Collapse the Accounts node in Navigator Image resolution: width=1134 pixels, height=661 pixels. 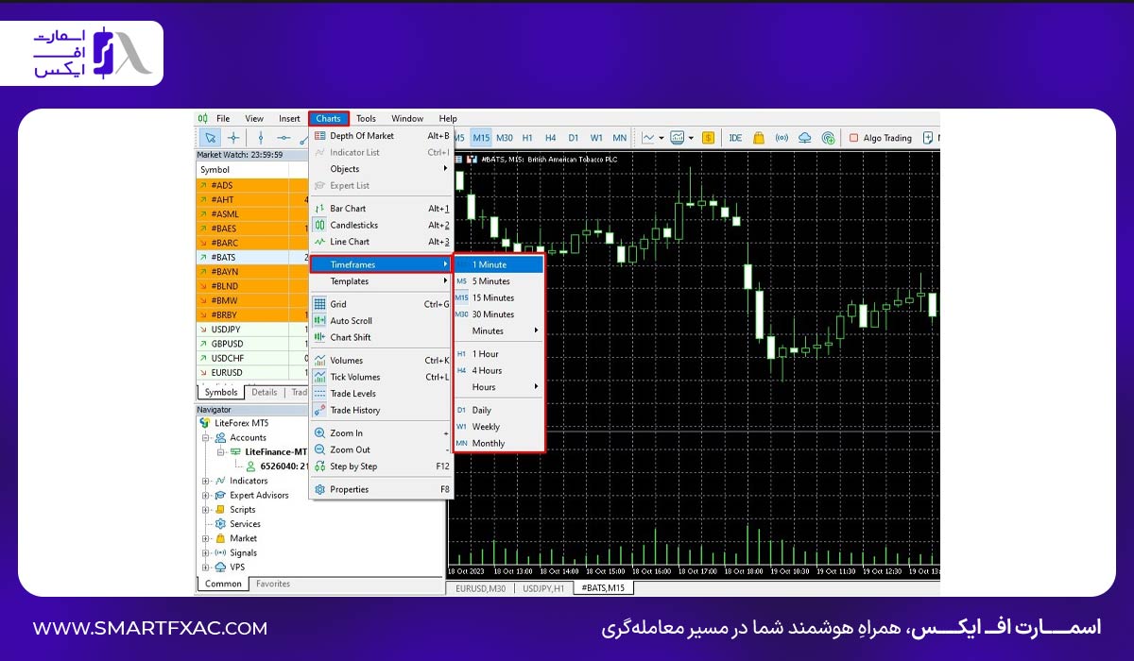(205, 437)
